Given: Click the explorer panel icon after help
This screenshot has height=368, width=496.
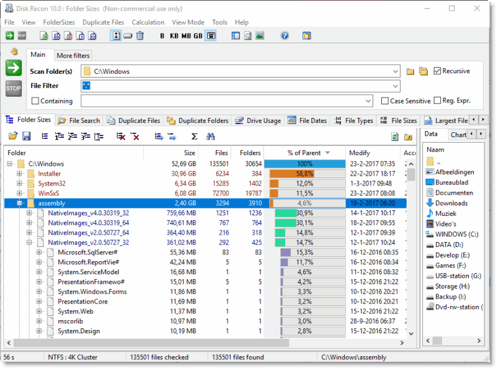Looking at the screenshot, I should click(x=306, y=36).
